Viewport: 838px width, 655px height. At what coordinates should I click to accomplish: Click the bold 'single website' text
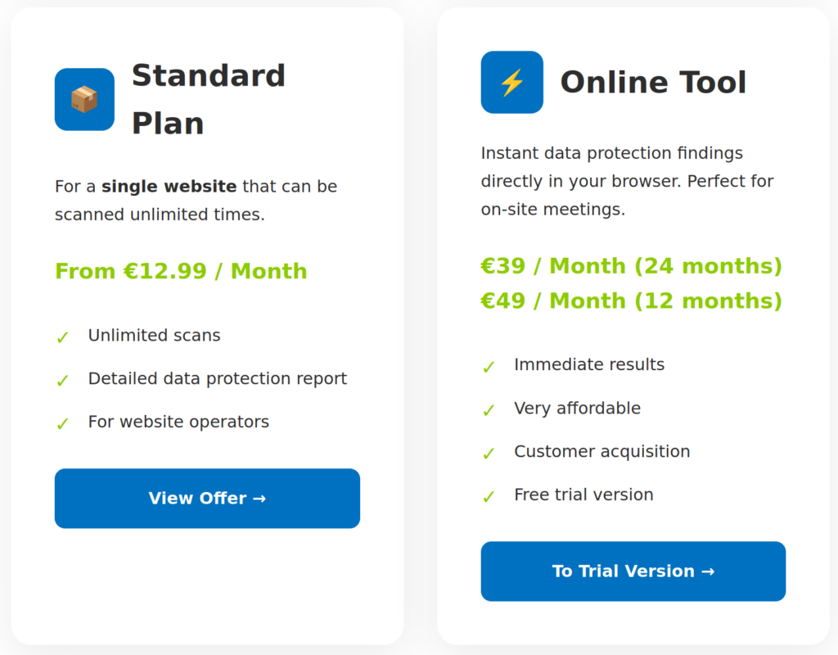coord(169,187)
